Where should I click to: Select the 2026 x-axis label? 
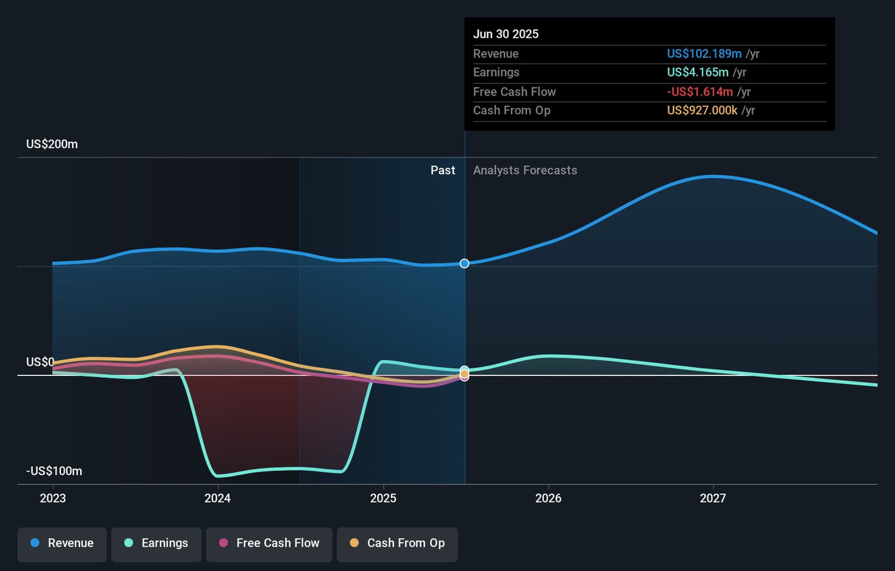548,498
